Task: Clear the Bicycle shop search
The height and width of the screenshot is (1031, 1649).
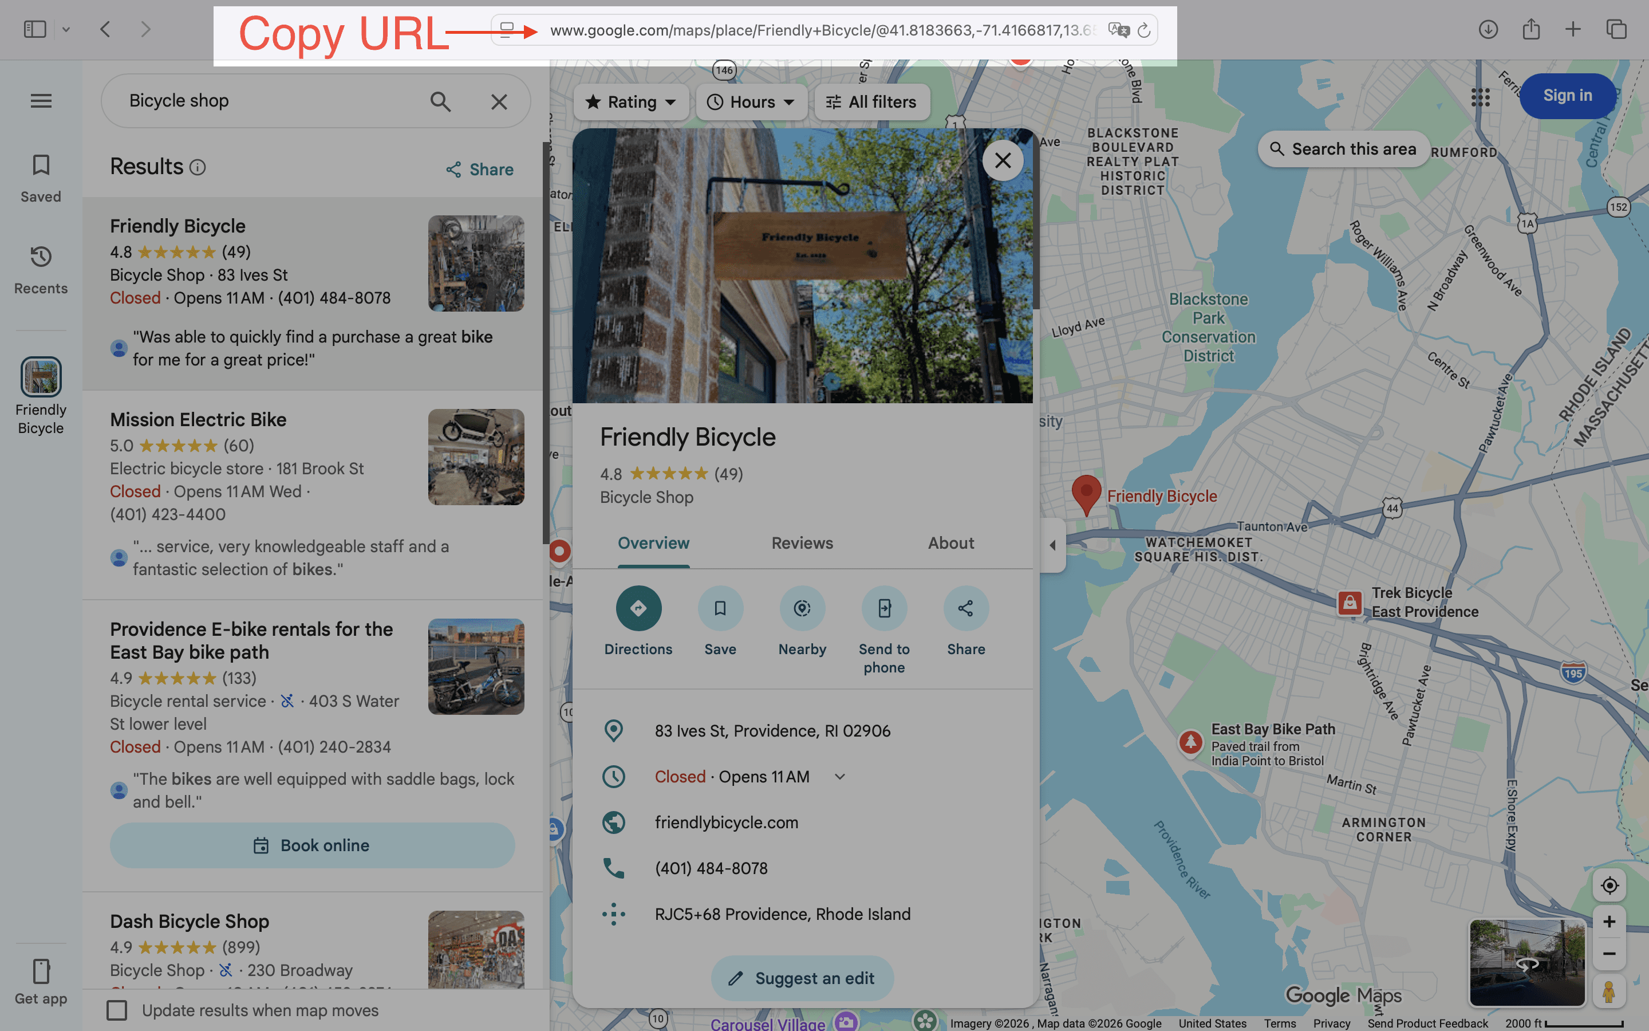Action: pos(499,101)
